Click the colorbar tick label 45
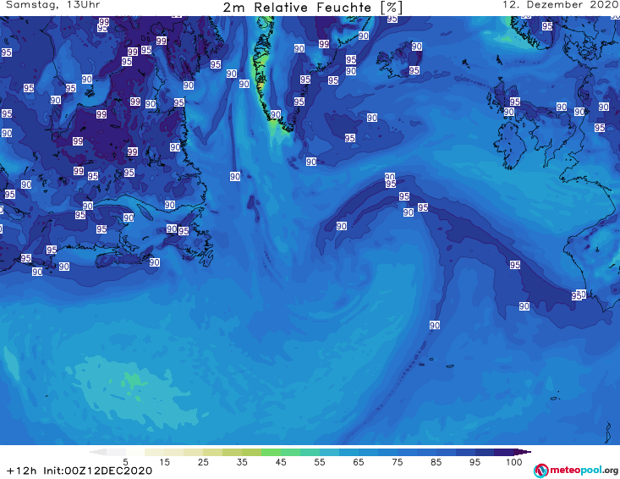 (281, 462)
